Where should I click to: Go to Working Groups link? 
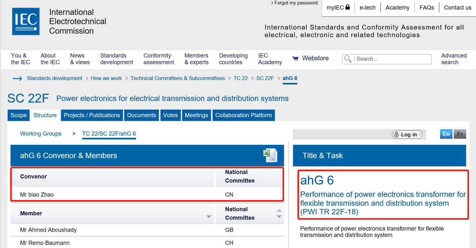(x=41, y=134)
